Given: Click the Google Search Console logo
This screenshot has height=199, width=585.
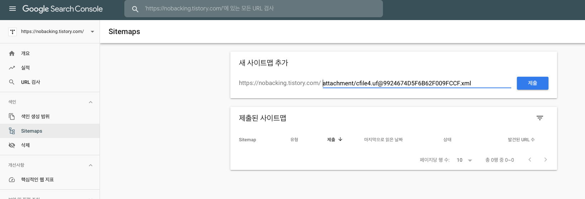Looking at the screenshot, I should 62,9.
